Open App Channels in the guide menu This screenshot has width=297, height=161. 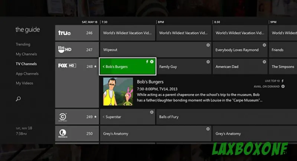tap(27, 74)
